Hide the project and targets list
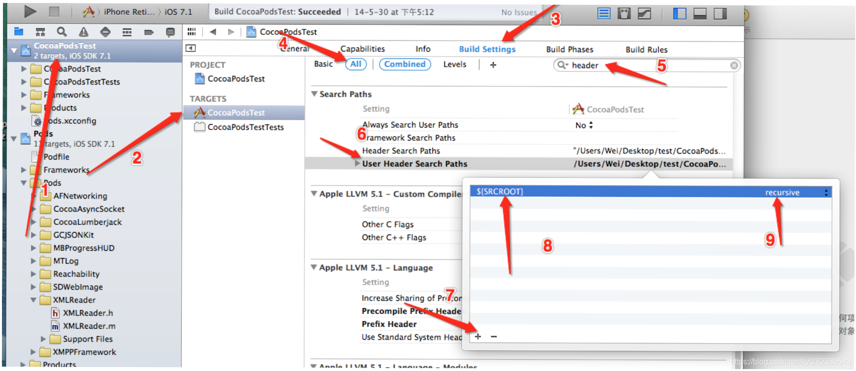The width and height of the screenshot is (856, 371). click(x=190, y=48)
